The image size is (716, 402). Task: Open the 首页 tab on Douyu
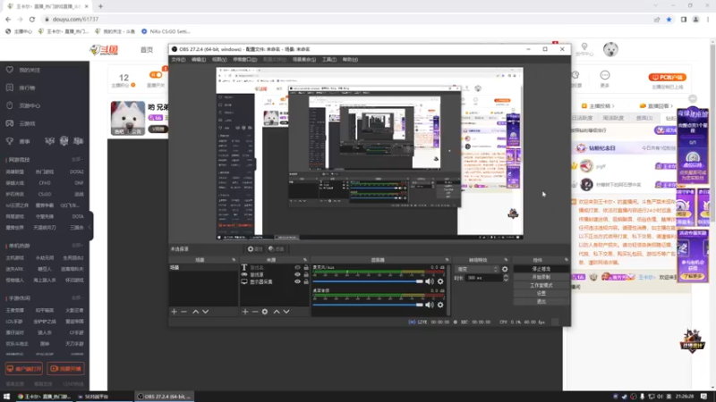click(x=147, y=50)
